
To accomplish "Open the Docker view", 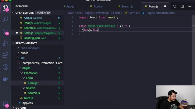I will coord(5,79).
